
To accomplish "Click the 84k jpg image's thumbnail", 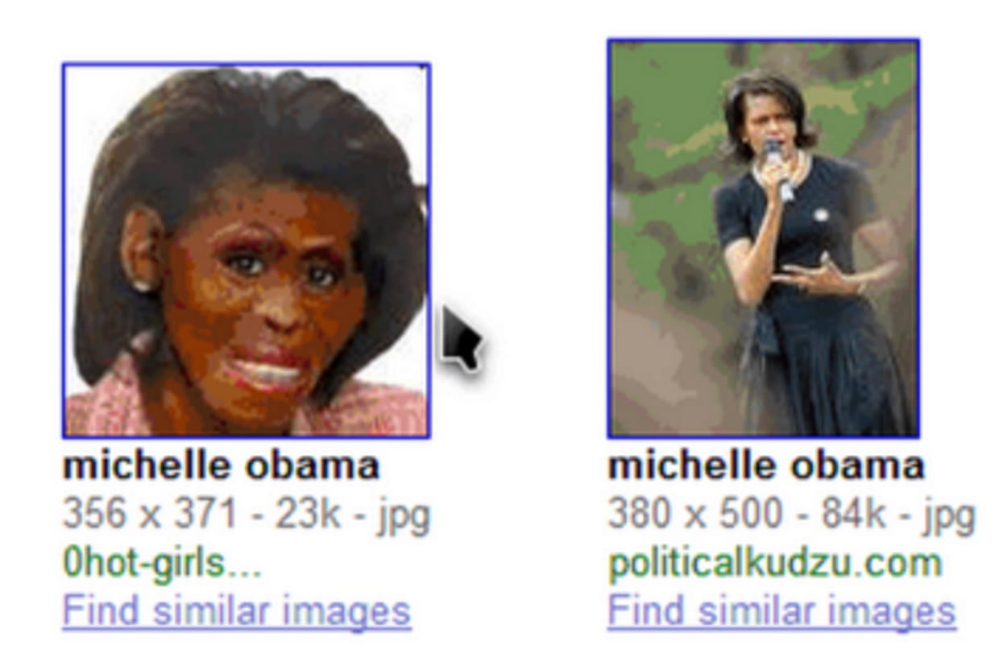I will [x=764, y=238].
